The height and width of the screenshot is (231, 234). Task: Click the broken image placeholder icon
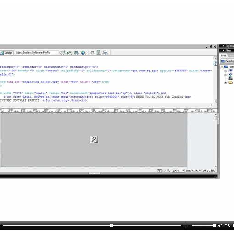point(94,139)
